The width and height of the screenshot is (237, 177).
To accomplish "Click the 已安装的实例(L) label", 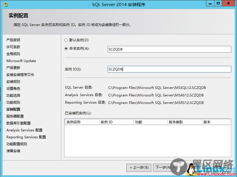I will click(78, 113).
